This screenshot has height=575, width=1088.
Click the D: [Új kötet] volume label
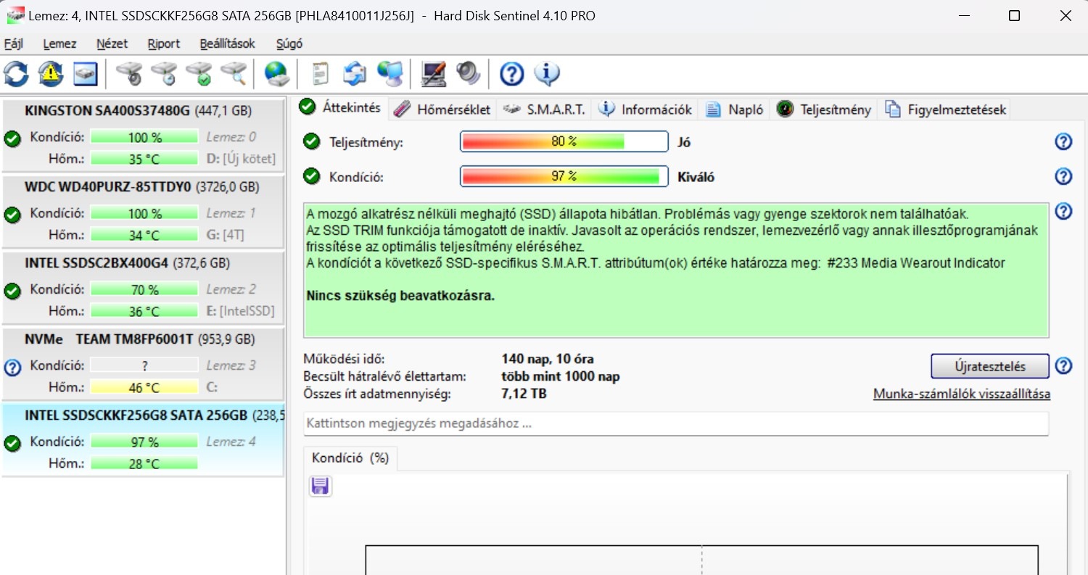(x=241, y=159)
